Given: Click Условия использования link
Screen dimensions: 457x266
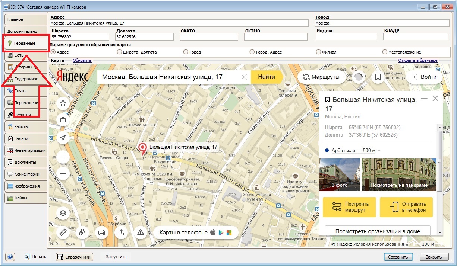Looking at the screenshot, I should (378, 244).
